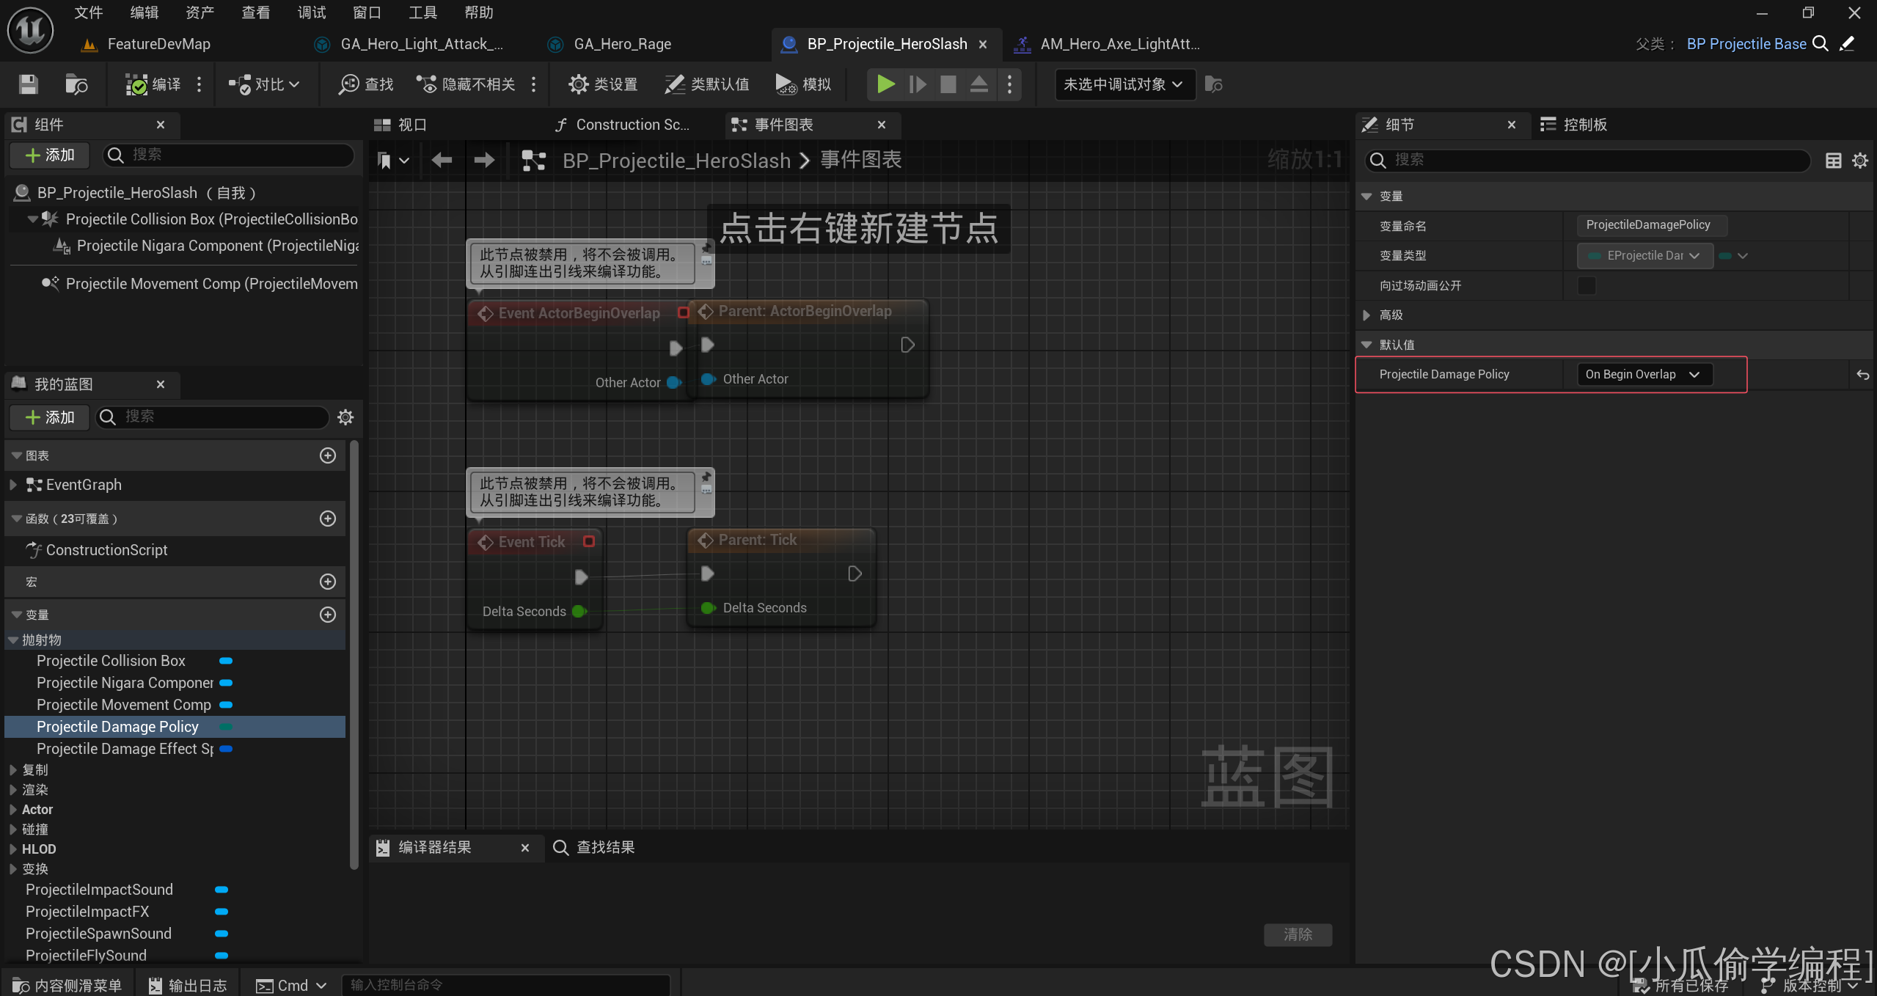Start 模拟 simulation
The width and height of the screenshot is (1877, 996).
point(803,84)
